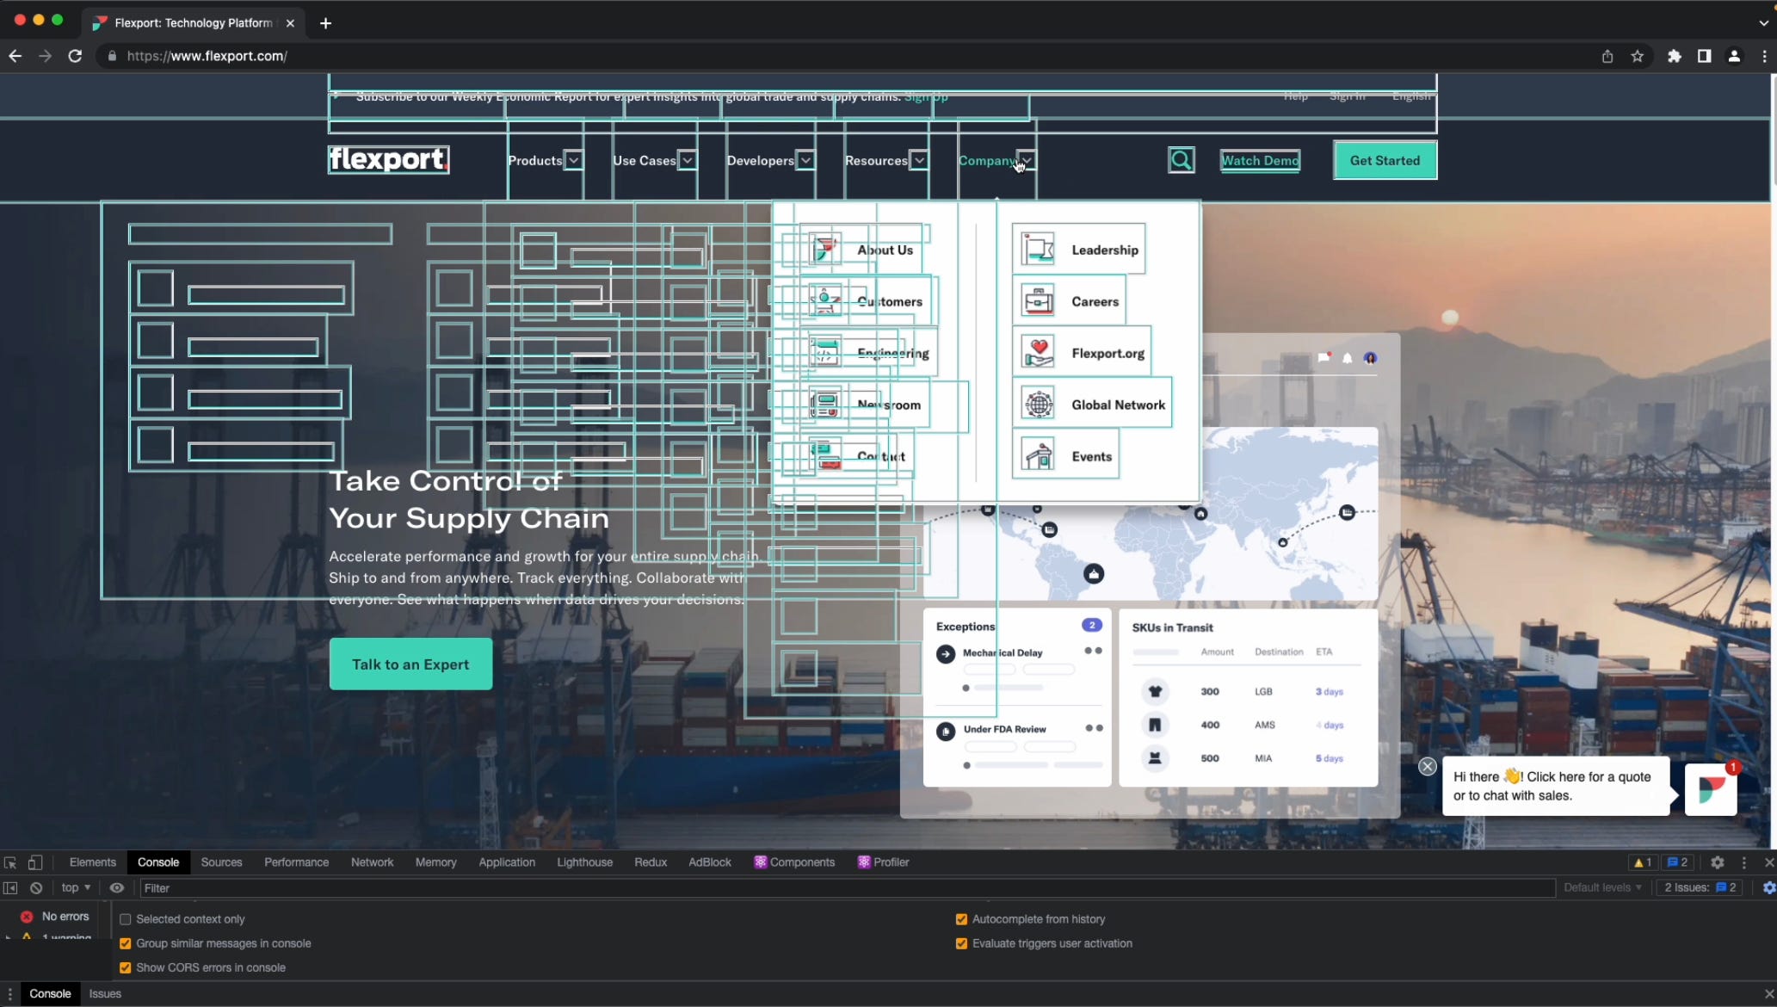The width and height of the screenshot is (1777, 1007).
Task: Open the Profiler tab
Action: [883, 862]
